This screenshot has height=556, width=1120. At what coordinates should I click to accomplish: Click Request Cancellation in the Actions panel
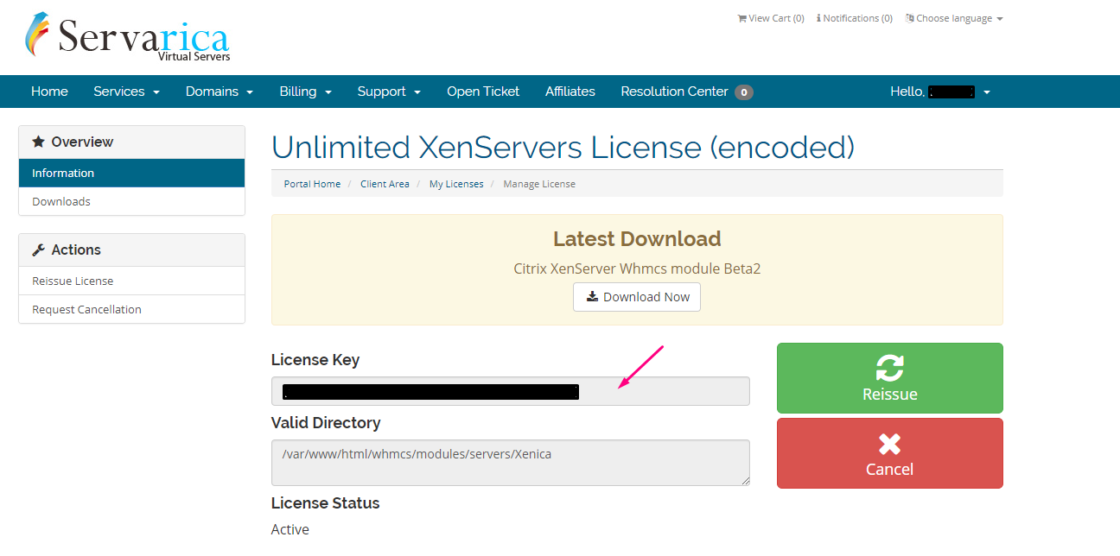(x=131, y=309)
